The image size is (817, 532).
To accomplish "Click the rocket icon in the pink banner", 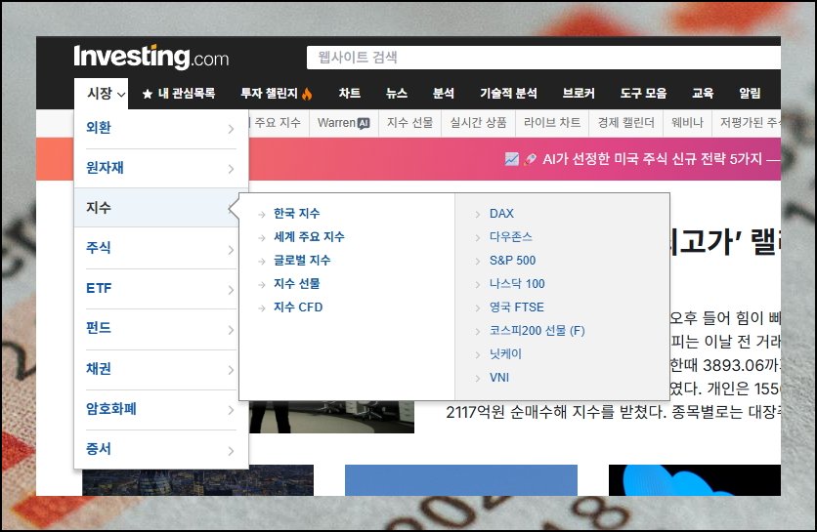I will 530,159.
